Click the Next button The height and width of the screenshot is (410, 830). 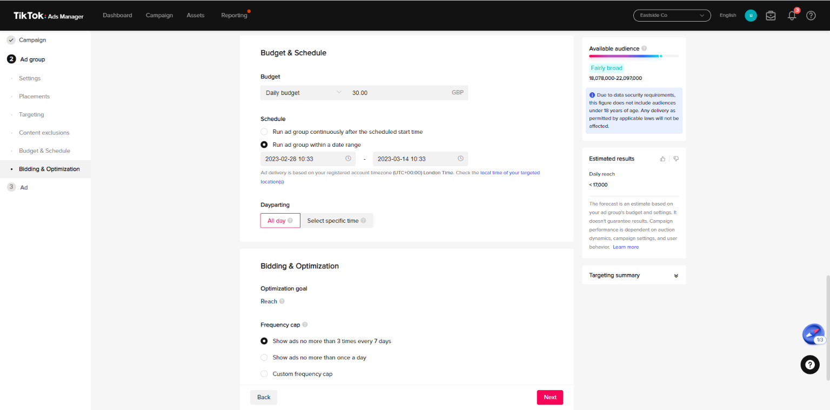550,397
